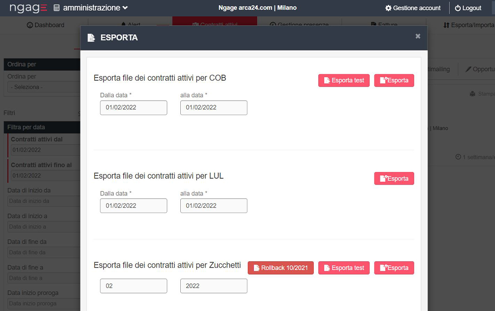Open the Esporta/Importa tab
495x311 pixels.
(468, 25)
